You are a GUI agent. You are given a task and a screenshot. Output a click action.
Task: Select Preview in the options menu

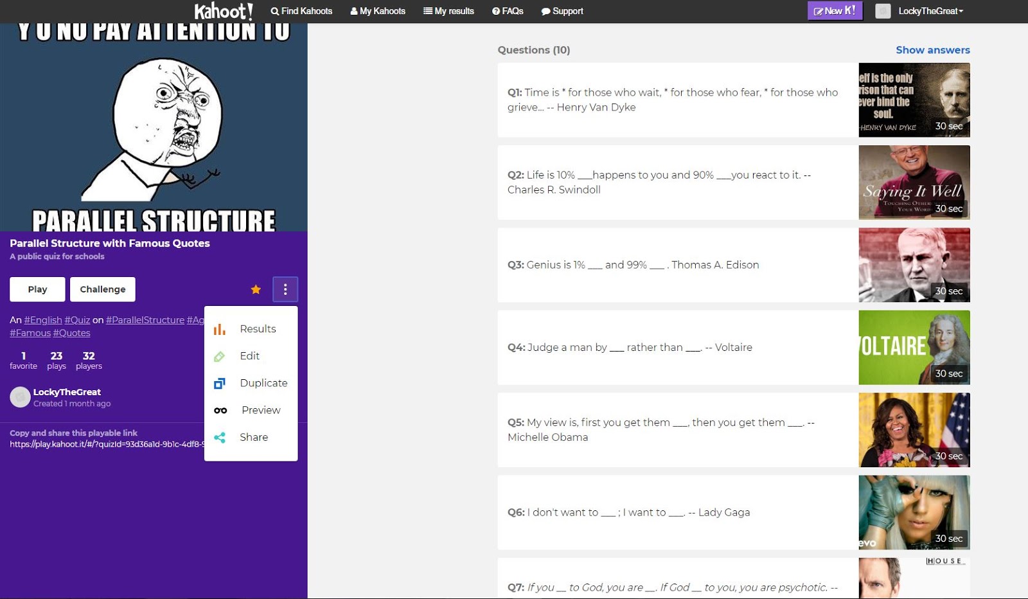(x=251, y=410)
